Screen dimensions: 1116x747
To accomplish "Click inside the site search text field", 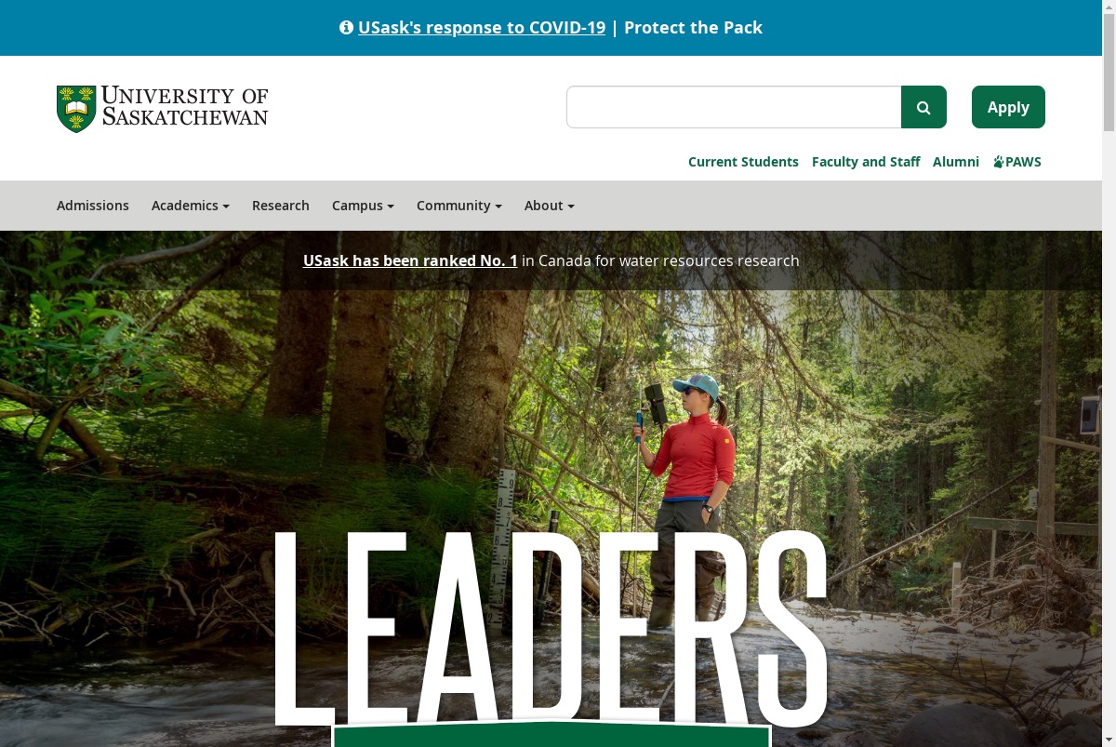I will pyautogui.click(x=734, y=107).
